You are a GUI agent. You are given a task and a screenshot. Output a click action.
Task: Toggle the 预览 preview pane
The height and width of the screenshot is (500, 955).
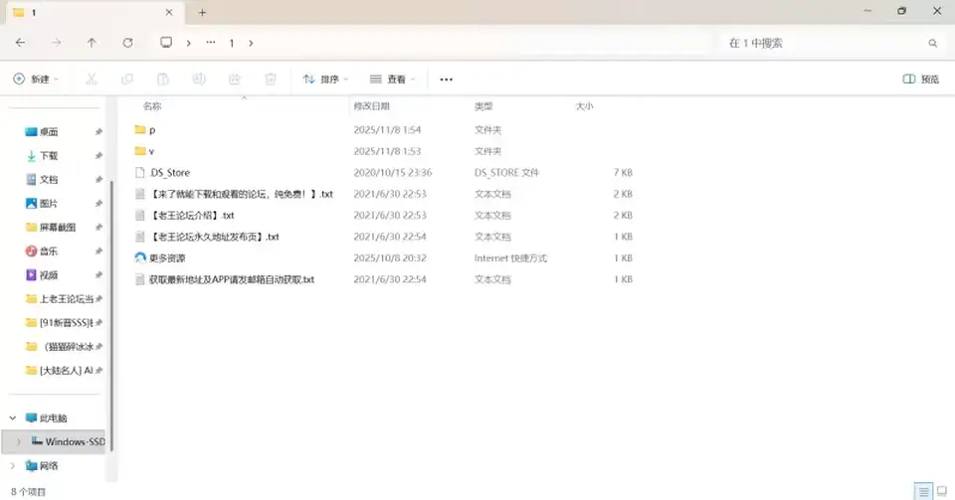921,80
